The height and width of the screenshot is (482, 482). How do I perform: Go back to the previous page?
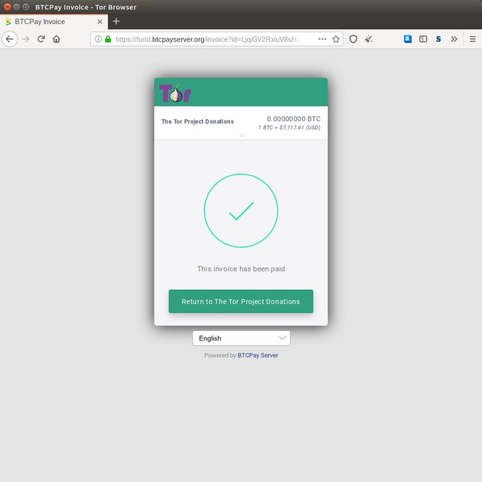(10, 39)
